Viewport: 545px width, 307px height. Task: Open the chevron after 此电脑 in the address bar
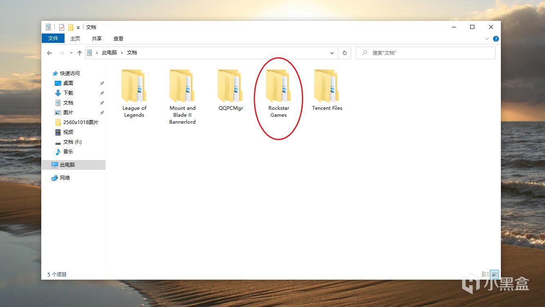[122, 53]
